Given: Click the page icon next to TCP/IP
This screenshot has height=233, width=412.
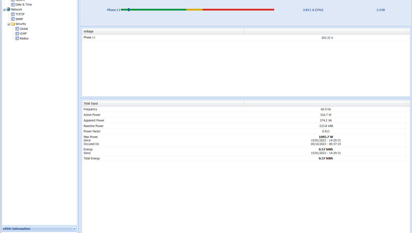Looking at the screenshot, I should coord(13,14).
